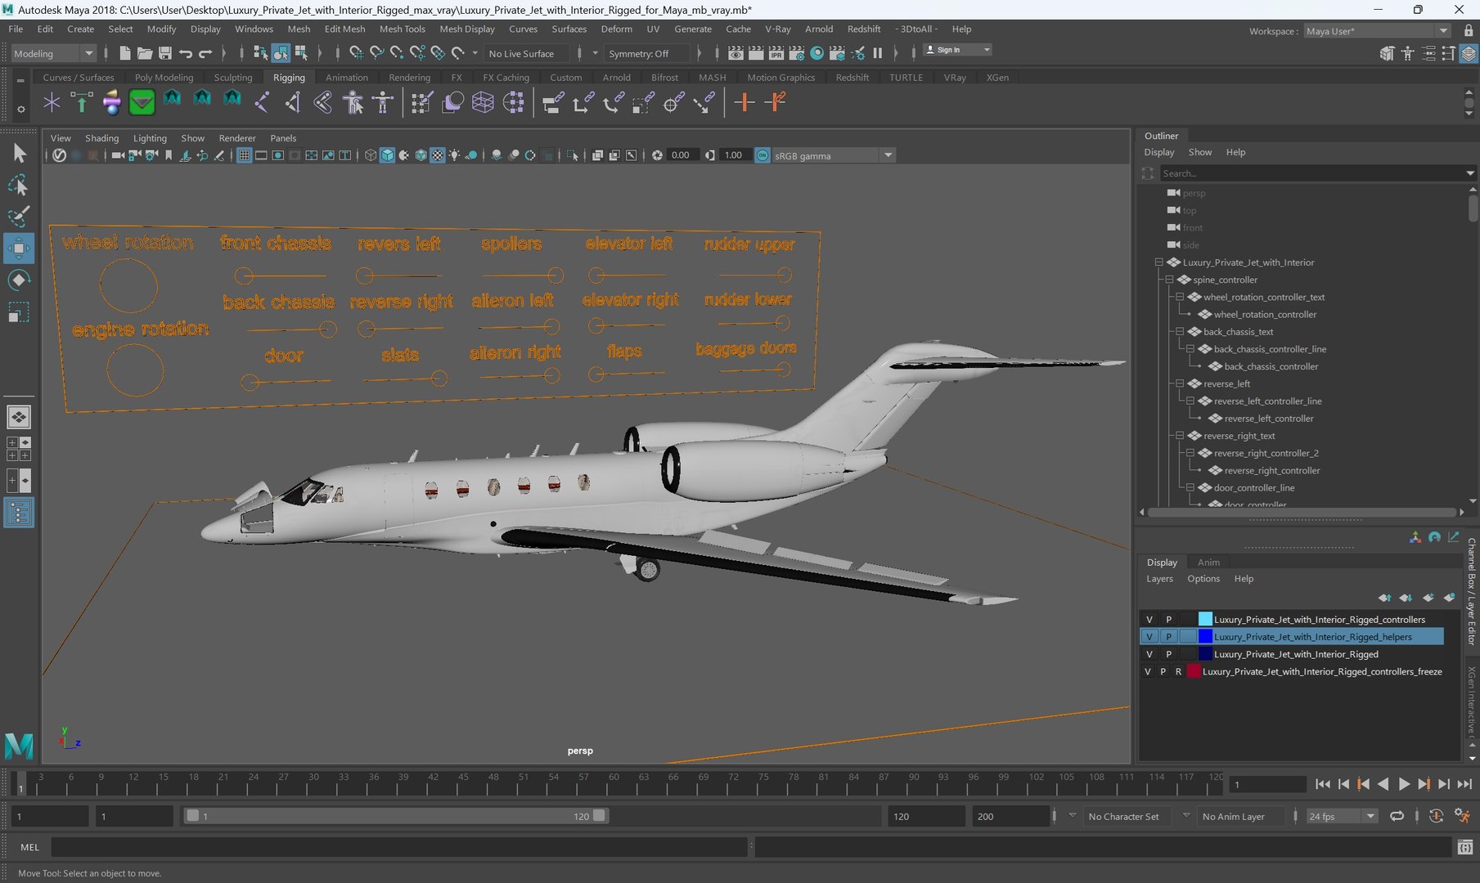Screen dimensions: 1480x883
Task: Switch to four-view layout icon
Action: 18,449
